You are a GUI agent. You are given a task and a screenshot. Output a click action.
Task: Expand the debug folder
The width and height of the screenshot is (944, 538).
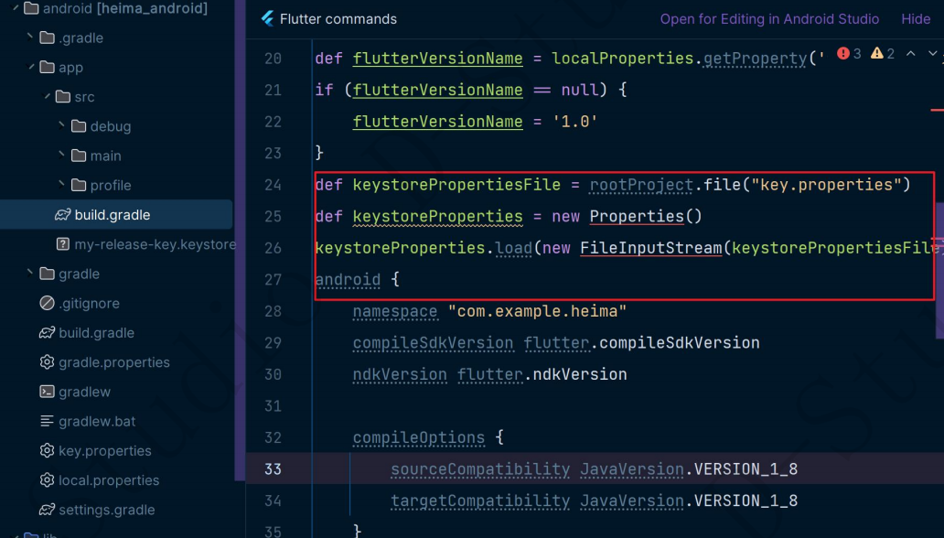[61, 126]
